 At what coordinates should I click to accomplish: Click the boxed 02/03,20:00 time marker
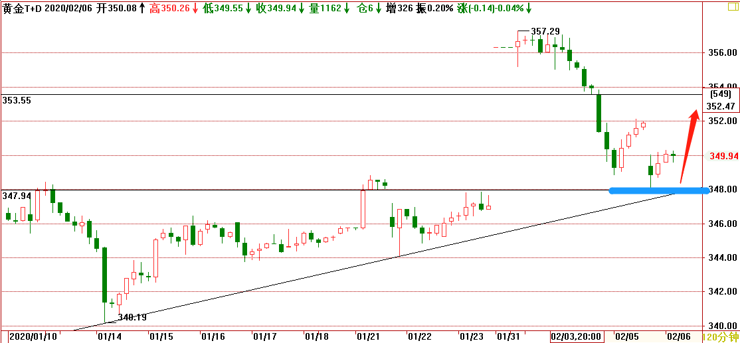(x=577, y=337)
